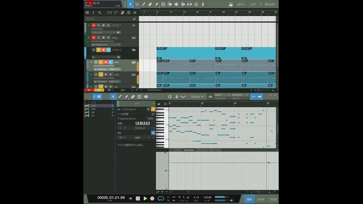Select the Split tool in piano editor
Image resolution: width=363 pixels, height=204 pixels.
[120, 97]
